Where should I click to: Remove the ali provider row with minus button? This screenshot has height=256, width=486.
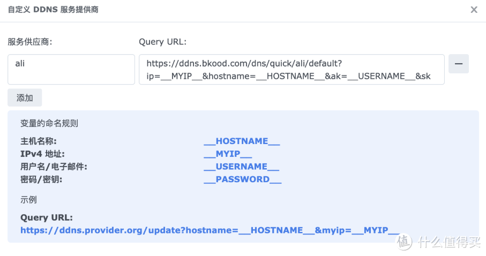pyautogui.click(x=458, y=64)
